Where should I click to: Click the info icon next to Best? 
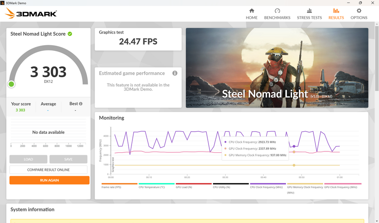(81, 104)
